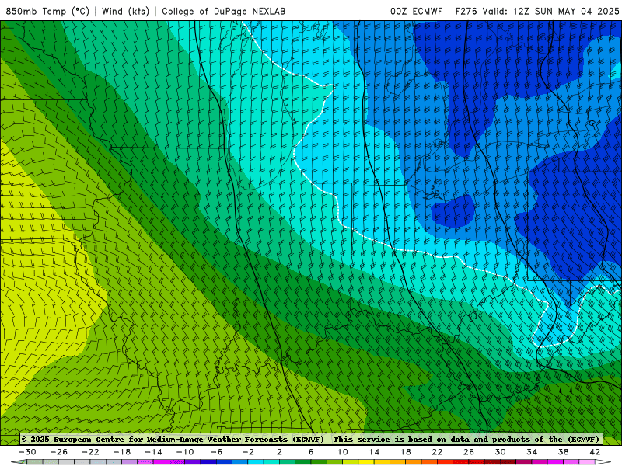Viewport: 622px width, 466px height.
Task: Pick the magenta swatch right of −14
Action: pyautogui.click(x=162, y=462)
